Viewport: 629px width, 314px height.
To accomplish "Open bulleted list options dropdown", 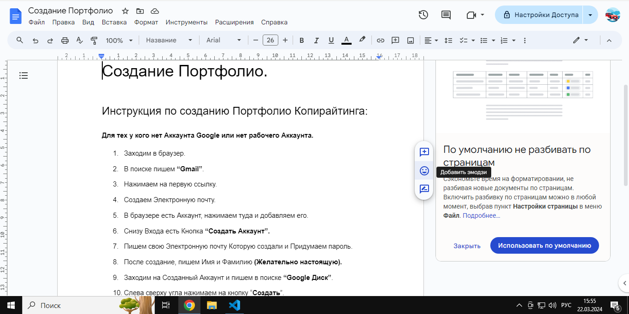I will (x=488, y=40).
